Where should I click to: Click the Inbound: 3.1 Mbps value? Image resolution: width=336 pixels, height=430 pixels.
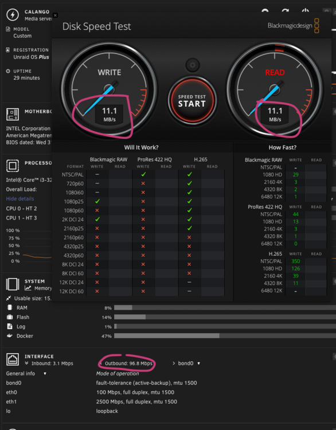pos(52,363)
